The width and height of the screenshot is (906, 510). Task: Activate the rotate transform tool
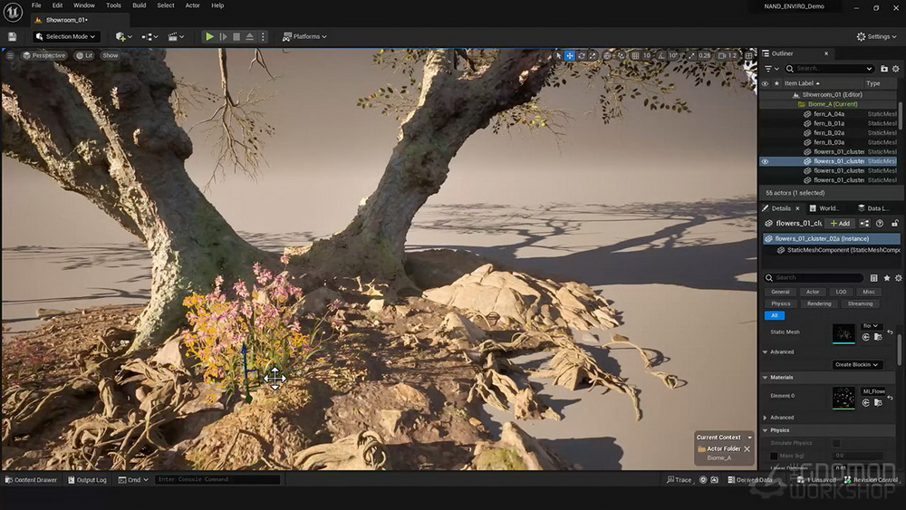[582, 55]
